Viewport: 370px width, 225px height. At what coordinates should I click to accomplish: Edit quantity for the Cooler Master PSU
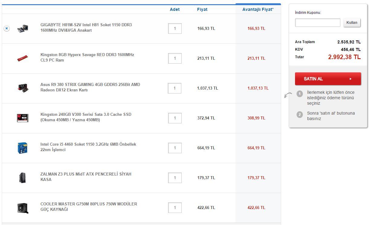tap(175, 208)
